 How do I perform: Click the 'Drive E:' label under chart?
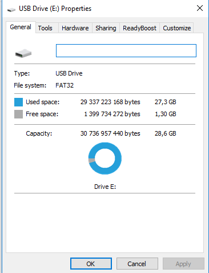[105, 187]
